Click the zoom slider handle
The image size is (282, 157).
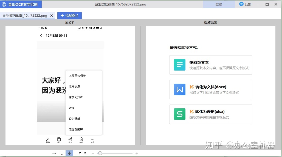(100, 153)
